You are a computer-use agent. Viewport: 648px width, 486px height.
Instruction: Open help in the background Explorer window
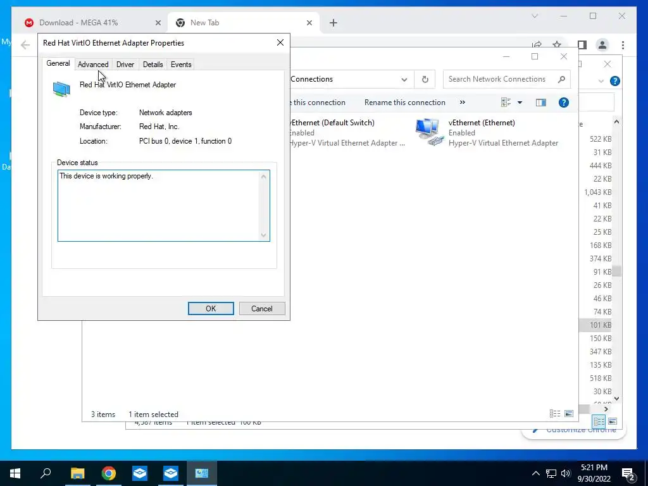coord(615,81)
